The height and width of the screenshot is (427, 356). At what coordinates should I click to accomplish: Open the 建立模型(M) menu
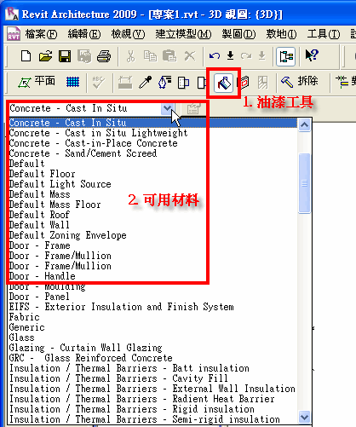pos(183,34)
